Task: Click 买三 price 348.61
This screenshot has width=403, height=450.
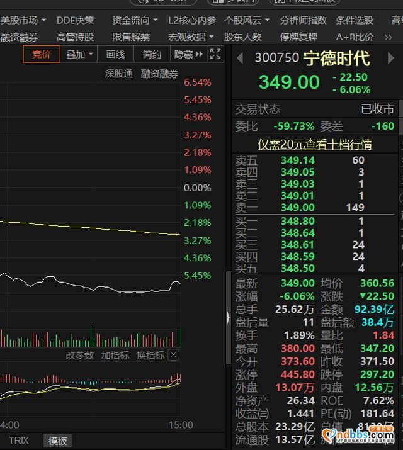Action: [298, 245]
